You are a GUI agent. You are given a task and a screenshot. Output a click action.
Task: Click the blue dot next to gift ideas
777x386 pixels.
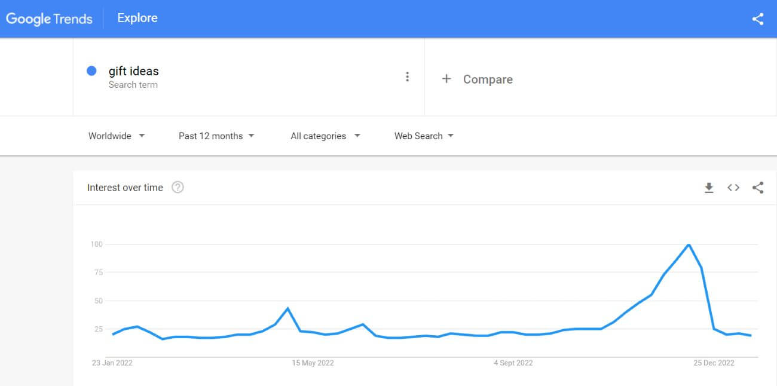click(x=91, y=71)
